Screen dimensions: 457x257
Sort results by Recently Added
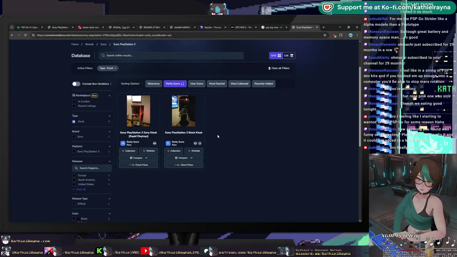click(x=263, y=84)
